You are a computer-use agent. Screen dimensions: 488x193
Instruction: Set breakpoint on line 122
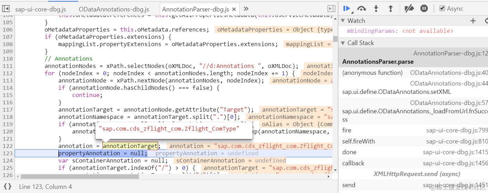point(7,146)
